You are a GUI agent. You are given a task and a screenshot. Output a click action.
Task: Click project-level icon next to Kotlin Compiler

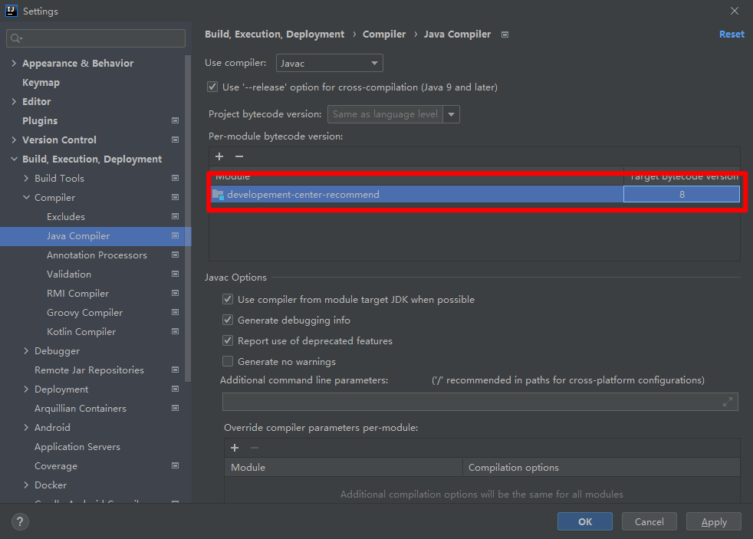point(176,332)
